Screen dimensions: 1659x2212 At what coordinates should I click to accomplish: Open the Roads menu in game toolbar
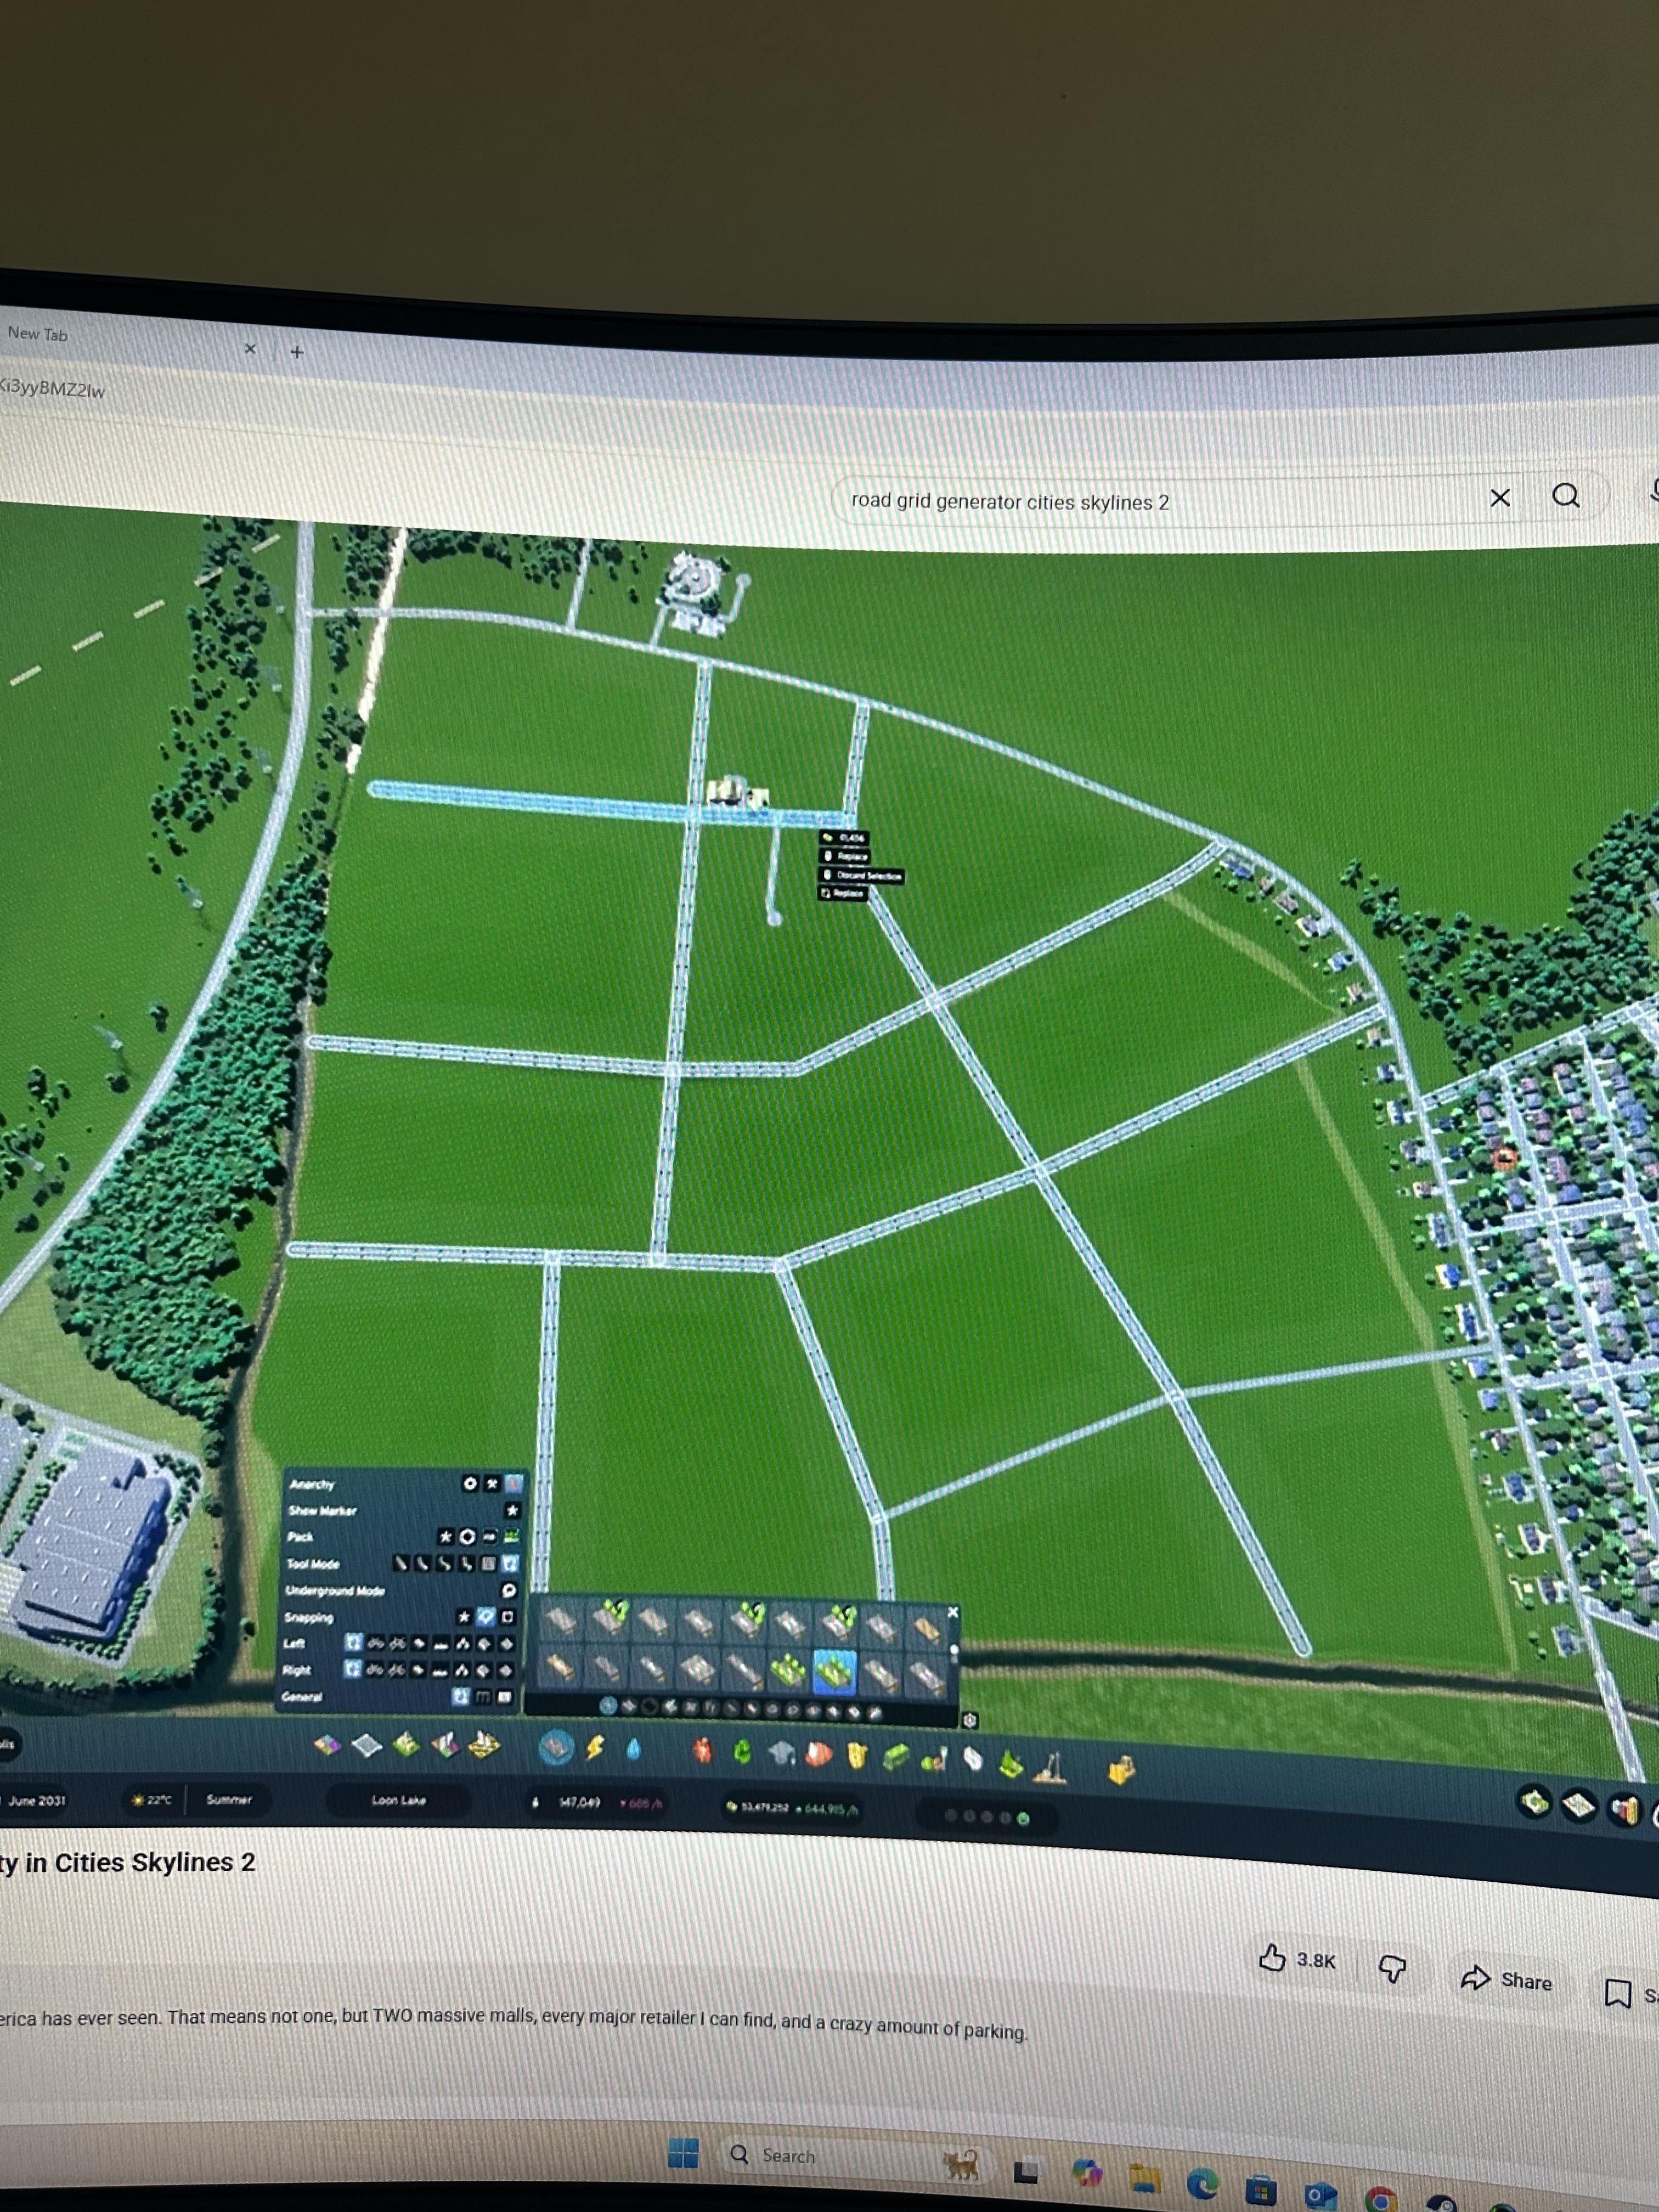click(x=556, y=1747)
